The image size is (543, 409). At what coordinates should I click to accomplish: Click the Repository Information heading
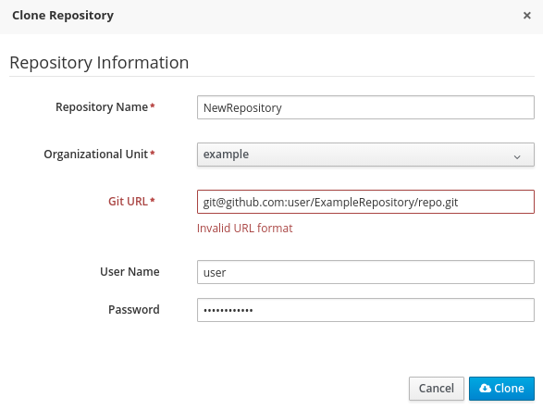click(99, 63)
